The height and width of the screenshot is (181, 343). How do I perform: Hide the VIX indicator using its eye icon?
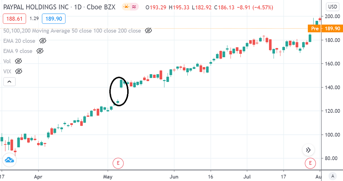(18, 71)
